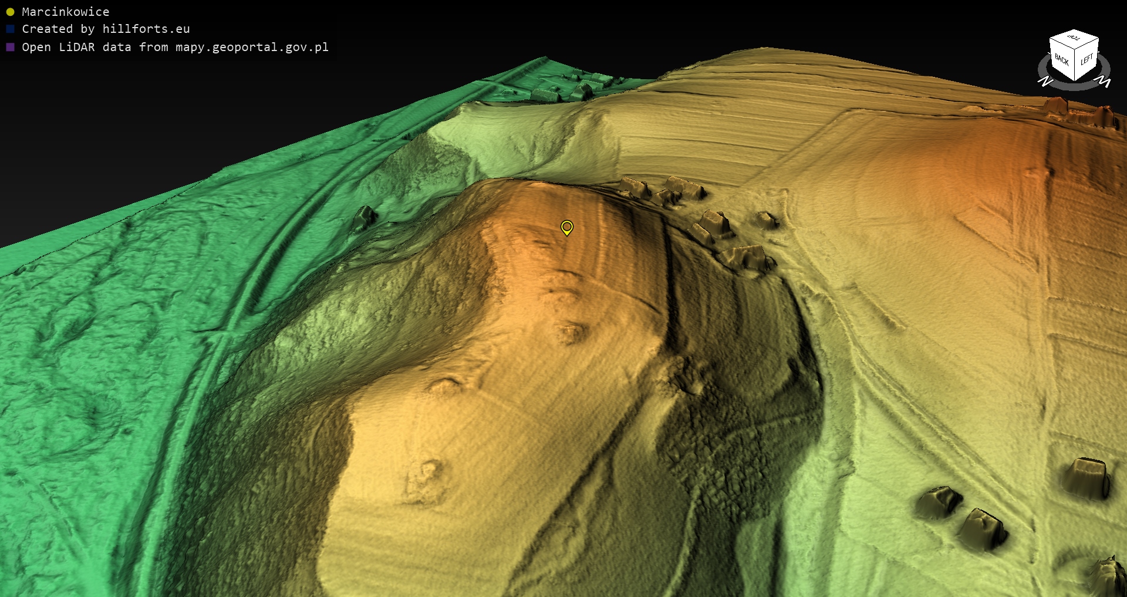
Task: Open the 'Created by hillforts.eu' link
Action: tap(106, 29)
